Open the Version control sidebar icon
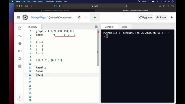The image size is (185, 104). click(20, 36)
